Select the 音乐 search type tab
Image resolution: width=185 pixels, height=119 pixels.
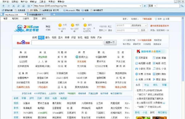coord(47,38)
